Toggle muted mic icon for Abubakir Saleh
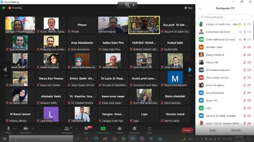 click(x=245, y=47)
